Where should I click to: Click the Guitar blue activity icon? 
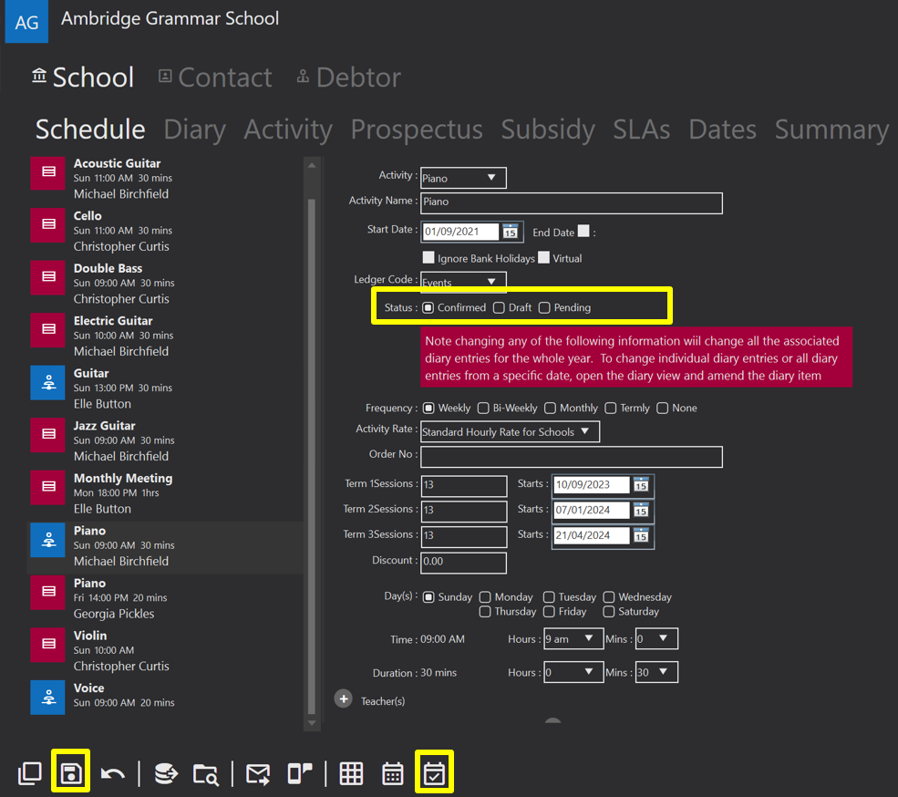coord(48,382)
